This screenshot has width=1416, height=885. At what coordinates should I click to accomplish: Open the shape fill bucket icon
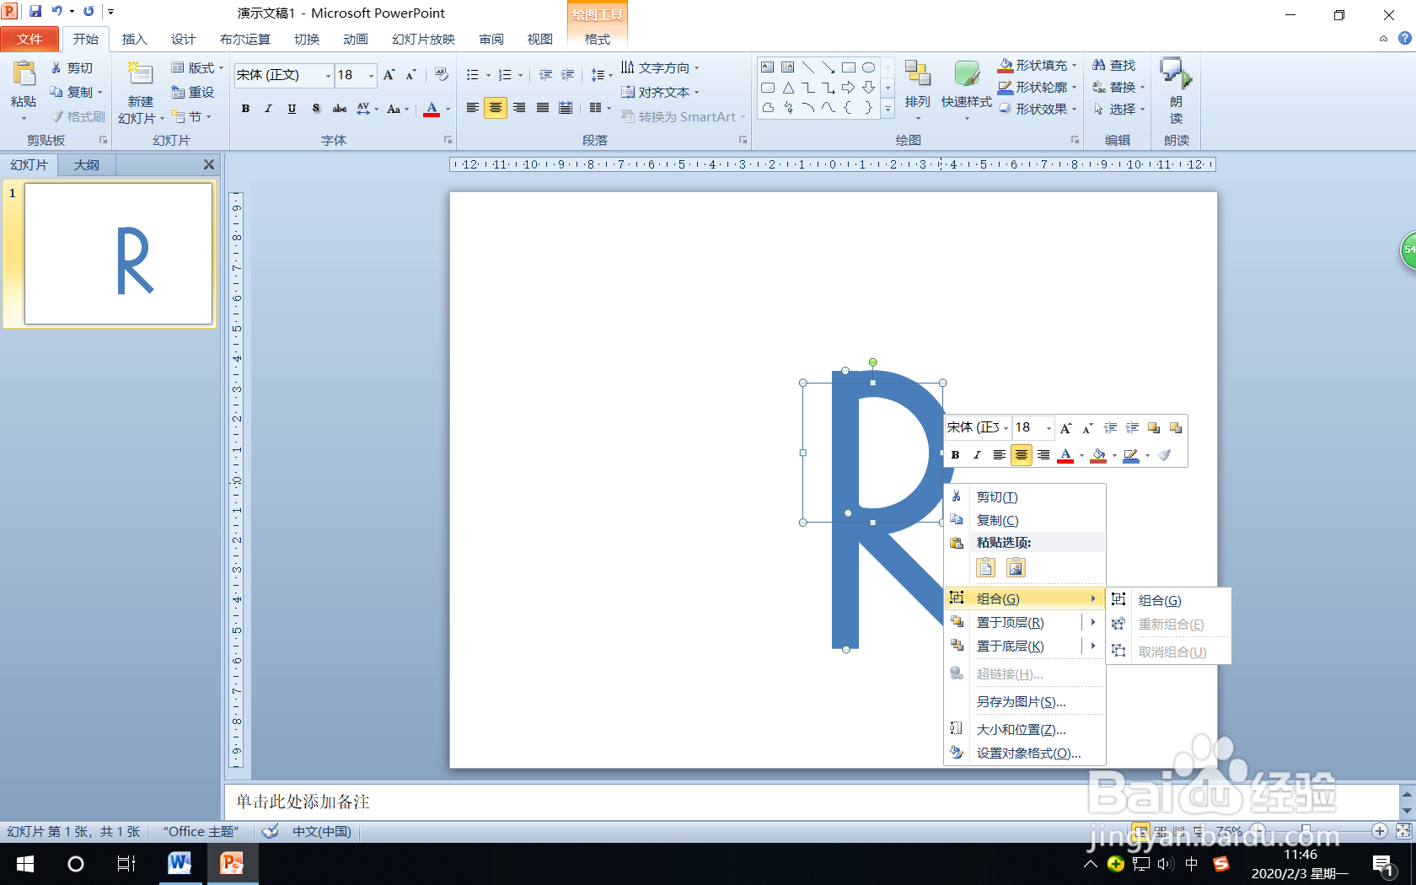tap(1006, 64)
